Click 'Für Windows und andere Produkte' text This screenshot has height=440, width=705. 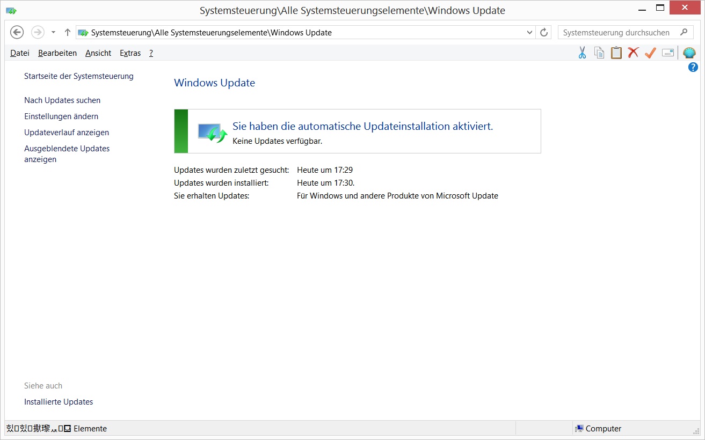[x=397, y=196]
